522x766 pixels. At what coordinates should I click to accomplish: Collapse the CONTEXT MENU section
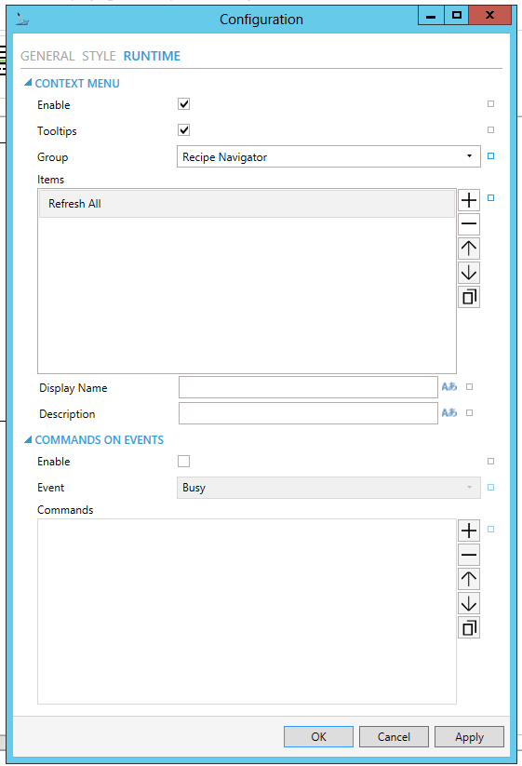(x=28, y=83)
